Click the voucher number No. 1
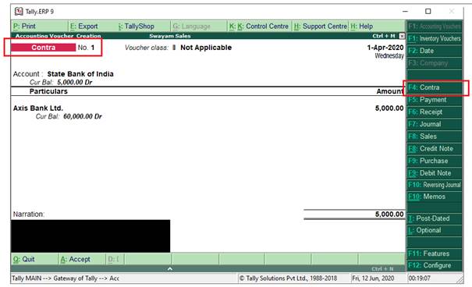The width and height of the screenshot is (472, 287). (86, 48)
